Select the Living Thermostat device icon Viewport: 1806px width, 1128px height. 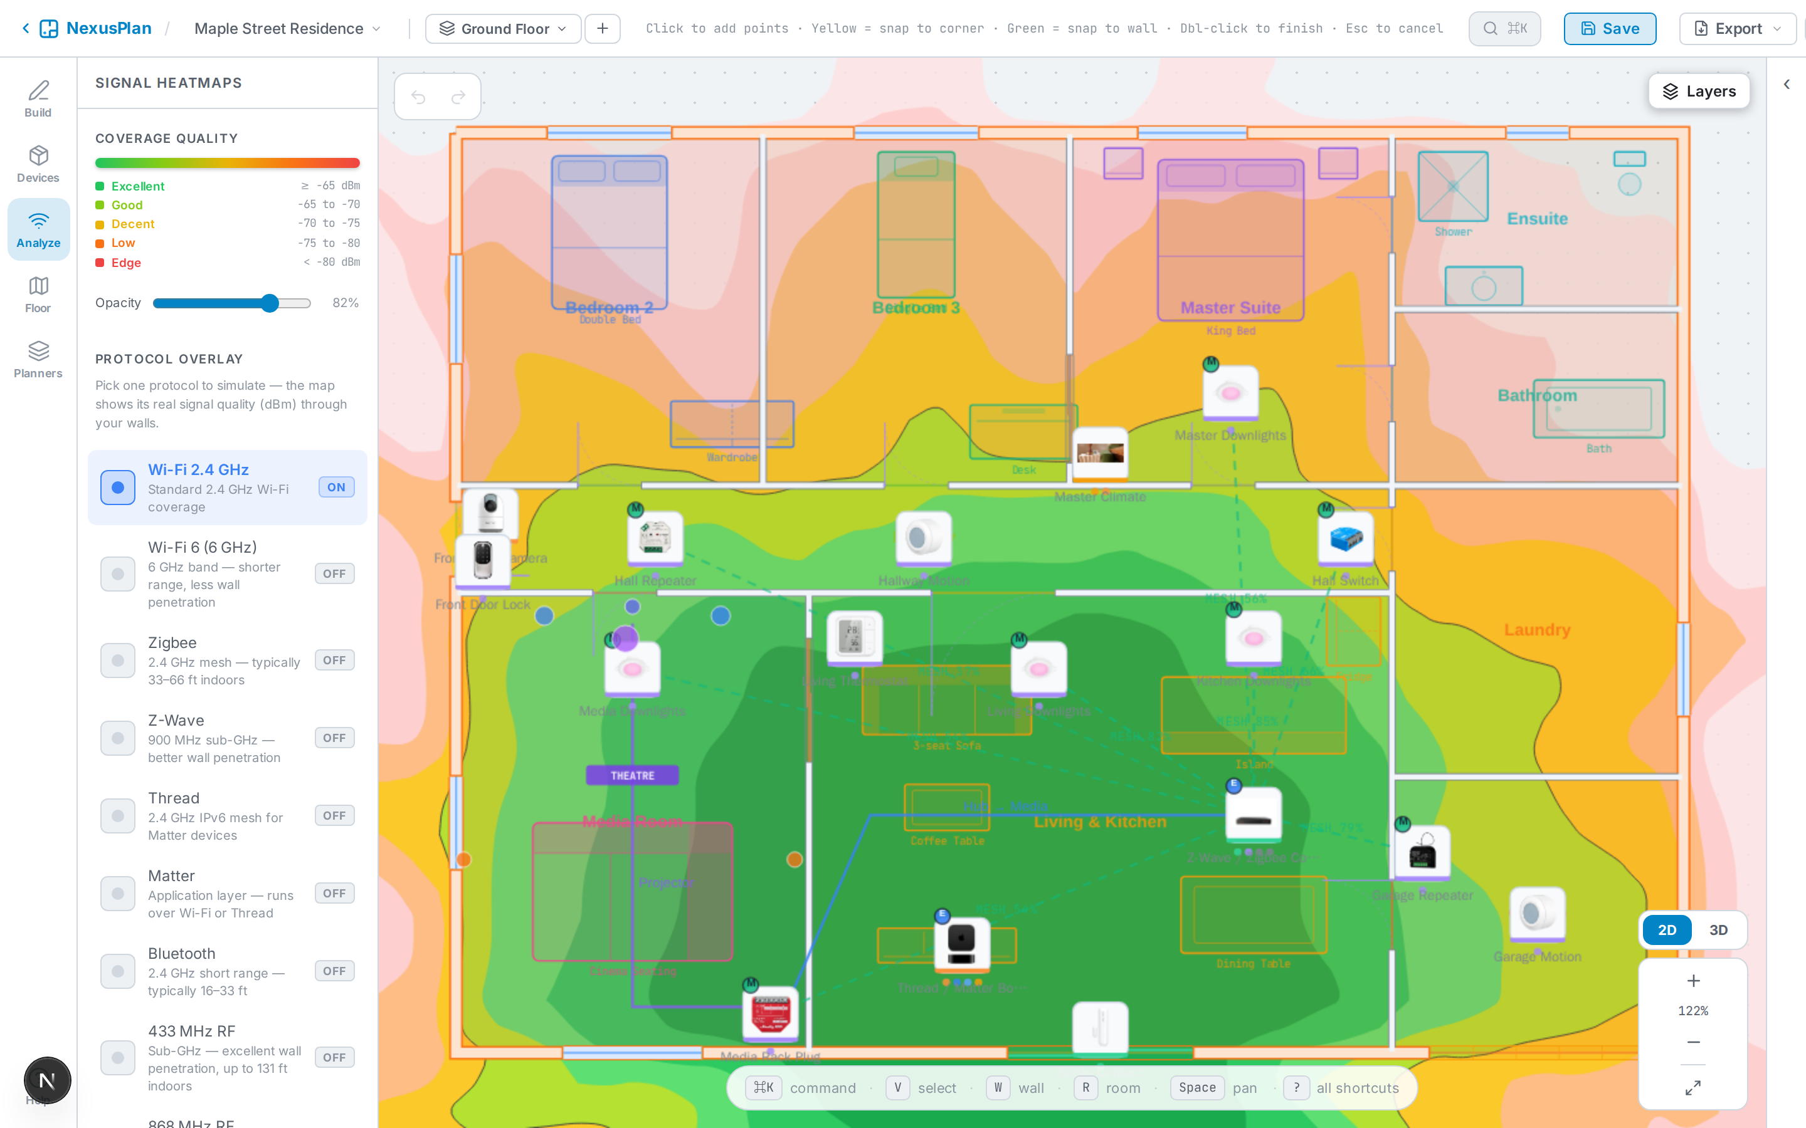click(x=855, y=638)
